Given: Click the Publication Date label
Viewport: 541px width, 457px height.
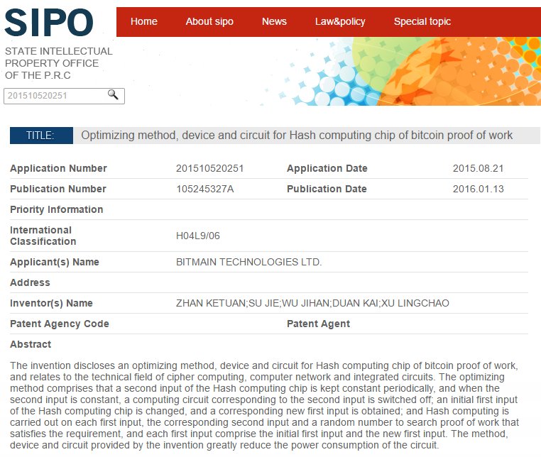Looking at the screenshot, I should tap(327, 189).
